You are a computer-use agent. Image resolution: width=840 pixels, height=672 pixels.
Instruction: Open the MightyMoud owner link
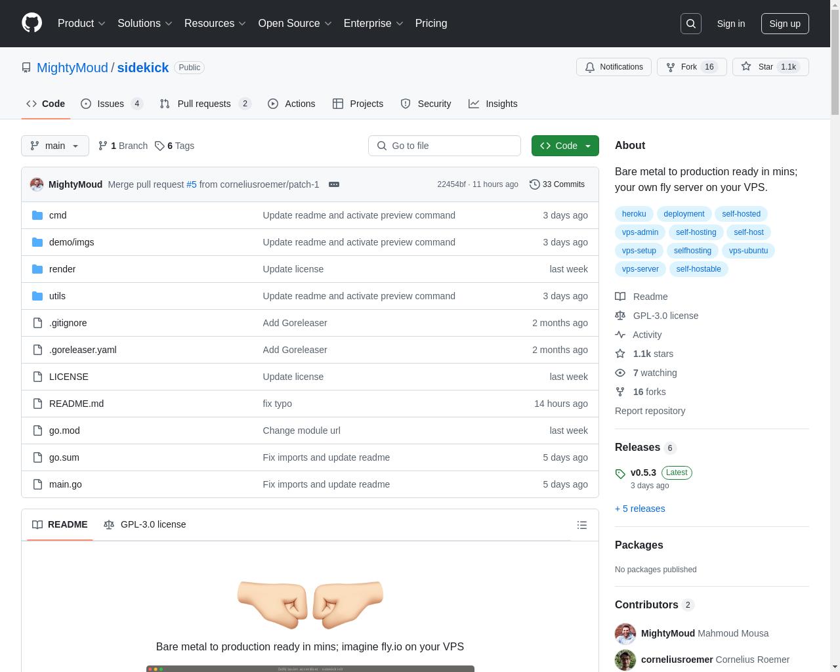click(x=72, y=68)
